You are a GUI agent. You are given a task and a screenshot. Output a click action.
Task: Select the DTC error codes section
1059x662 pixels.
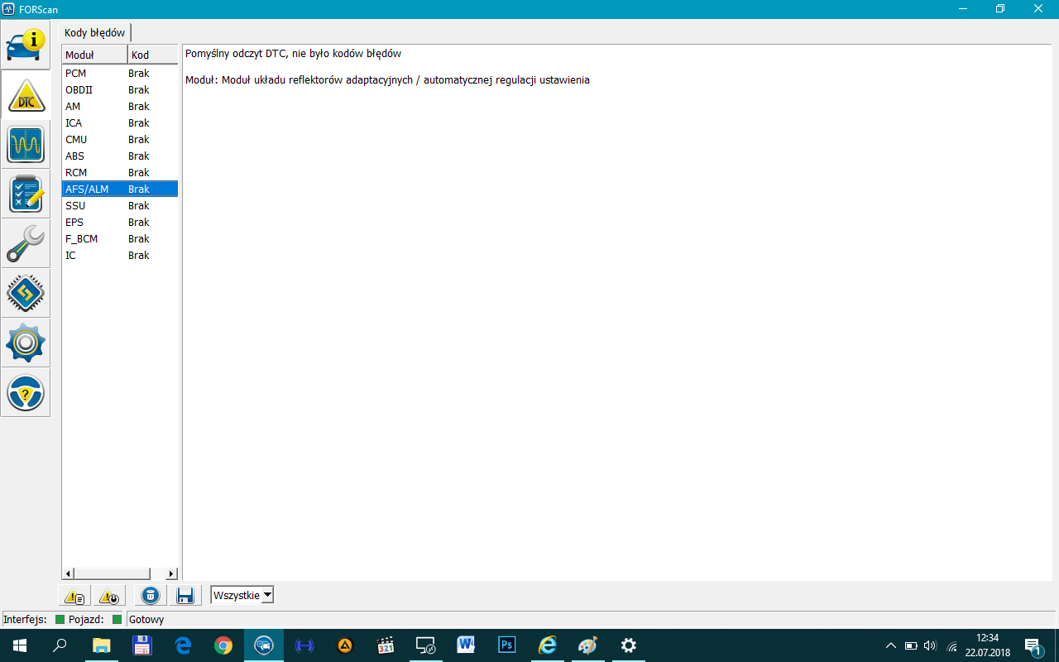pos(26,95)
